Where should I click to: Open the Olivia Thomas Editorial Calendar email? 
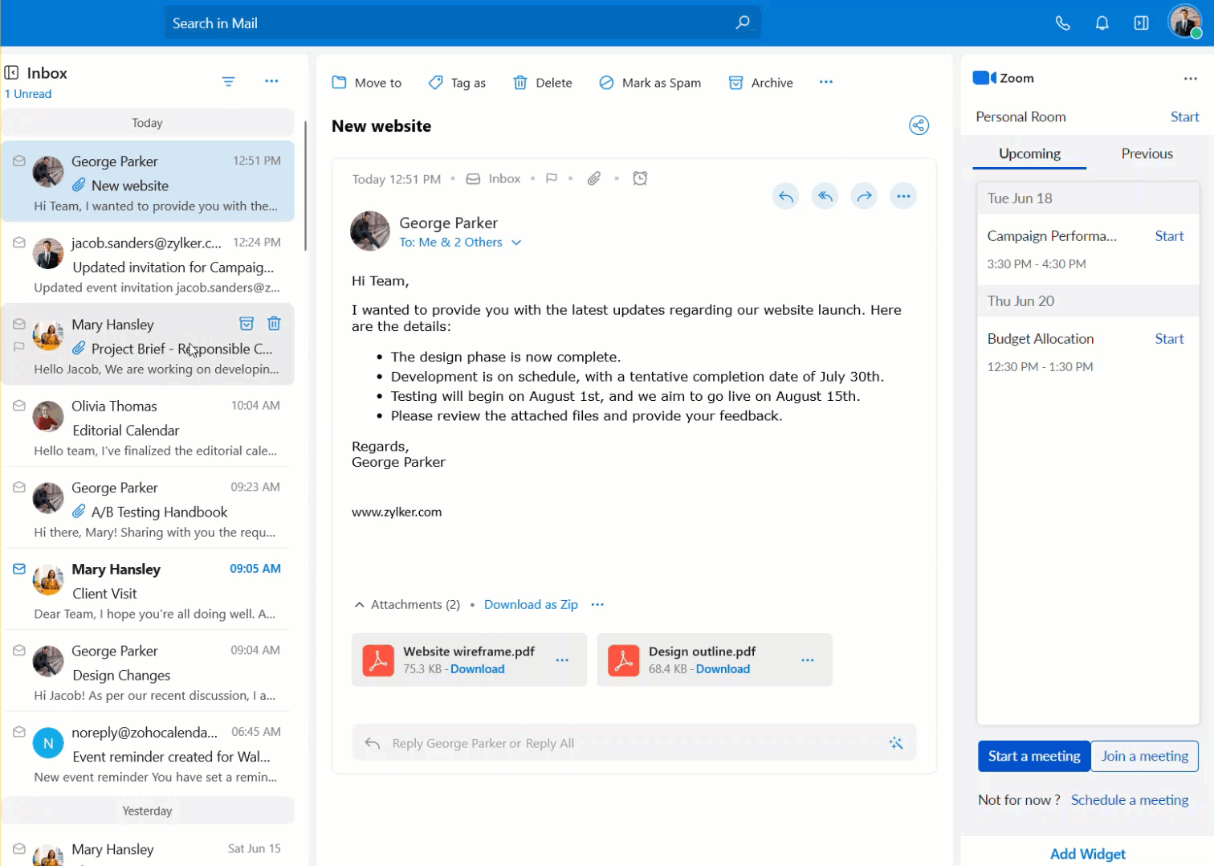tap(148, 427)
